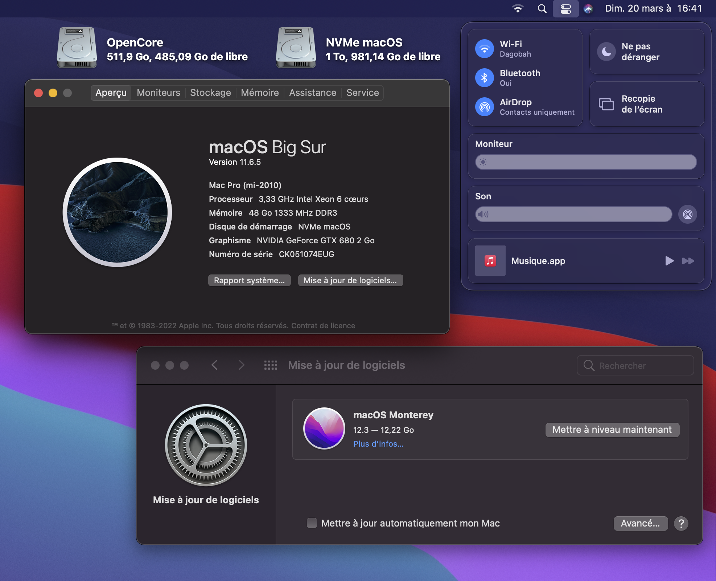The height and width of the screenshot is (581, 716).
Task: Toggle Bluetooth off
Action: [485, 78]
